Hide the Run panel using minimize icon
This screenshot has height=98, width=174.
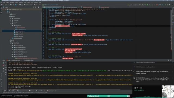[x=171, y=60]
